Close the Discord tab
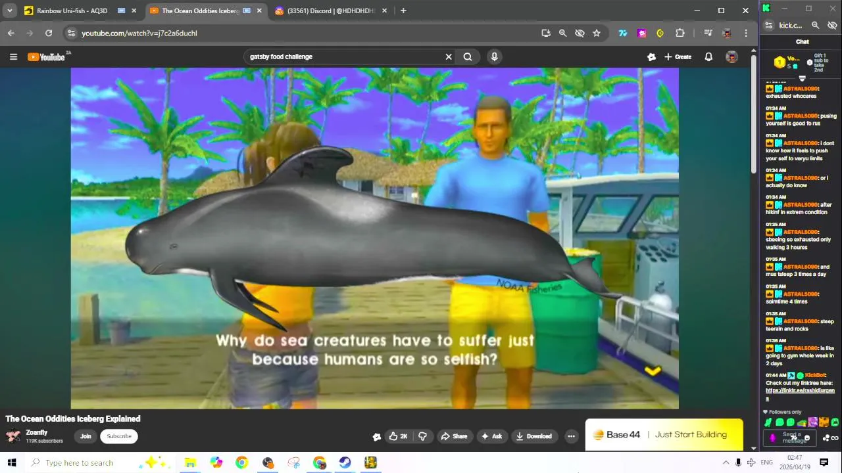The height and width of the screenshot is (473, 842). [385, 11]
